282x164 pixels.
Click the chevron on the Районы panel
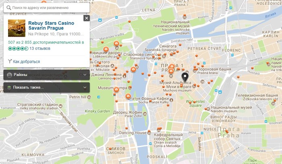tap(85, 75)
